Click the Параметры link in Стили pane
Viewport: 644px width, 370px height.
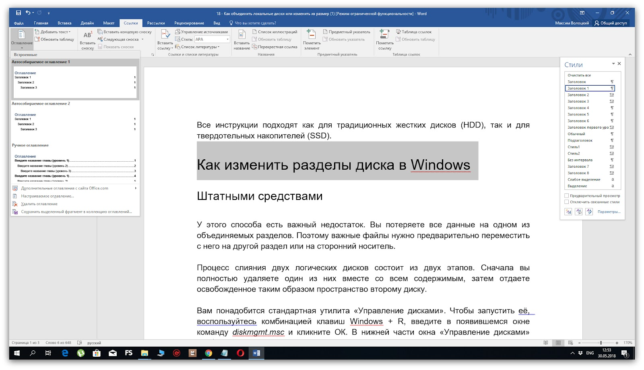(609, 212)
